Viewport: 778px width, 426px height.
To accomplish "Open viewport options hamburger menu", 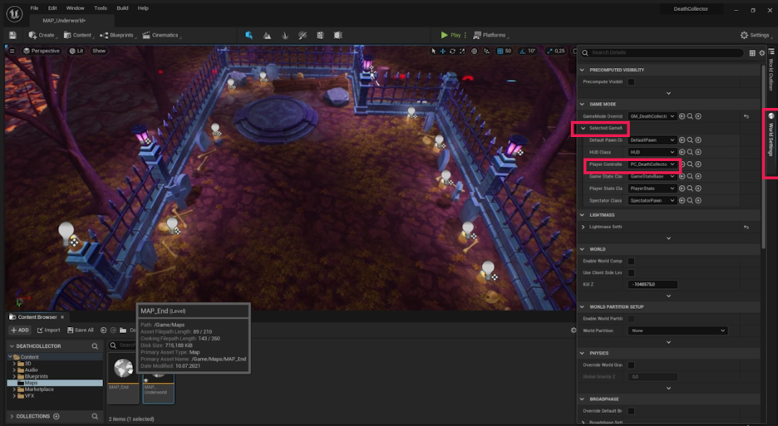I will [12, 51].
